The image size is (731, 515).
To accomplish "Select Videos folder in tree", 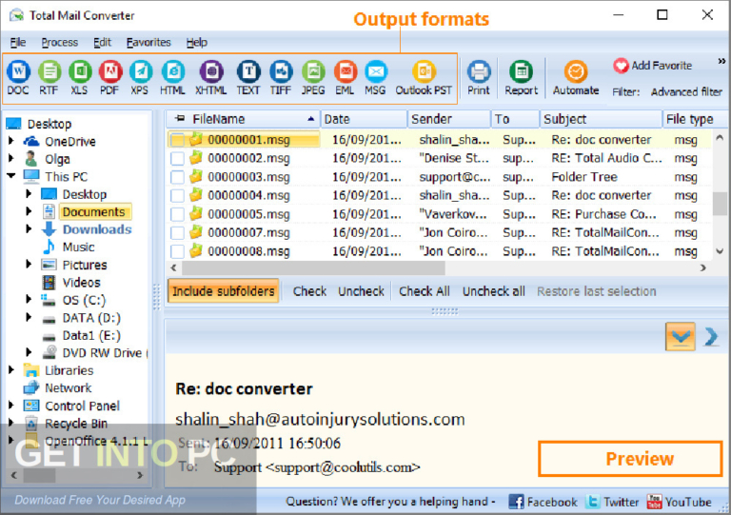I will pos(81,283).
